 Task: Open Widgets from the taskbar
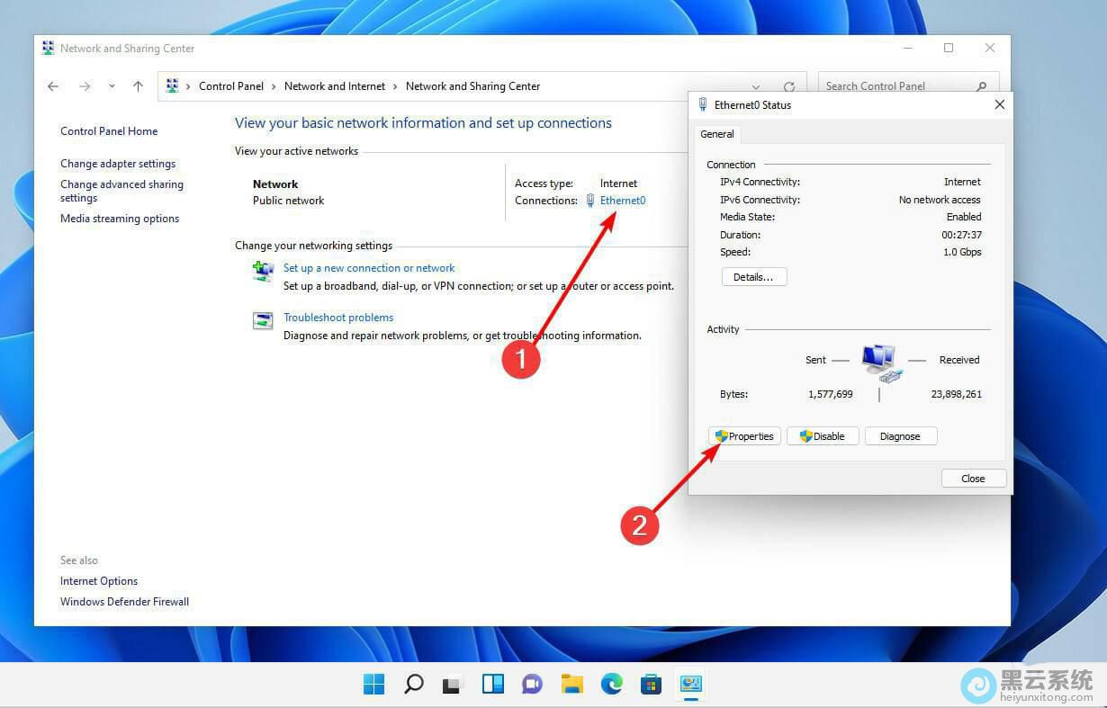pos(492,685)
